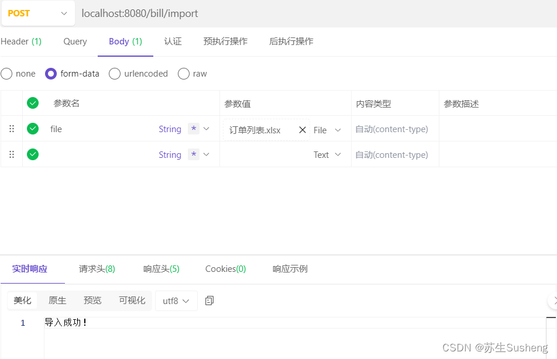The width and height of the screenshot is (557, 359).
Task: Choose the 美化 response view
Action: click(22, 301)
